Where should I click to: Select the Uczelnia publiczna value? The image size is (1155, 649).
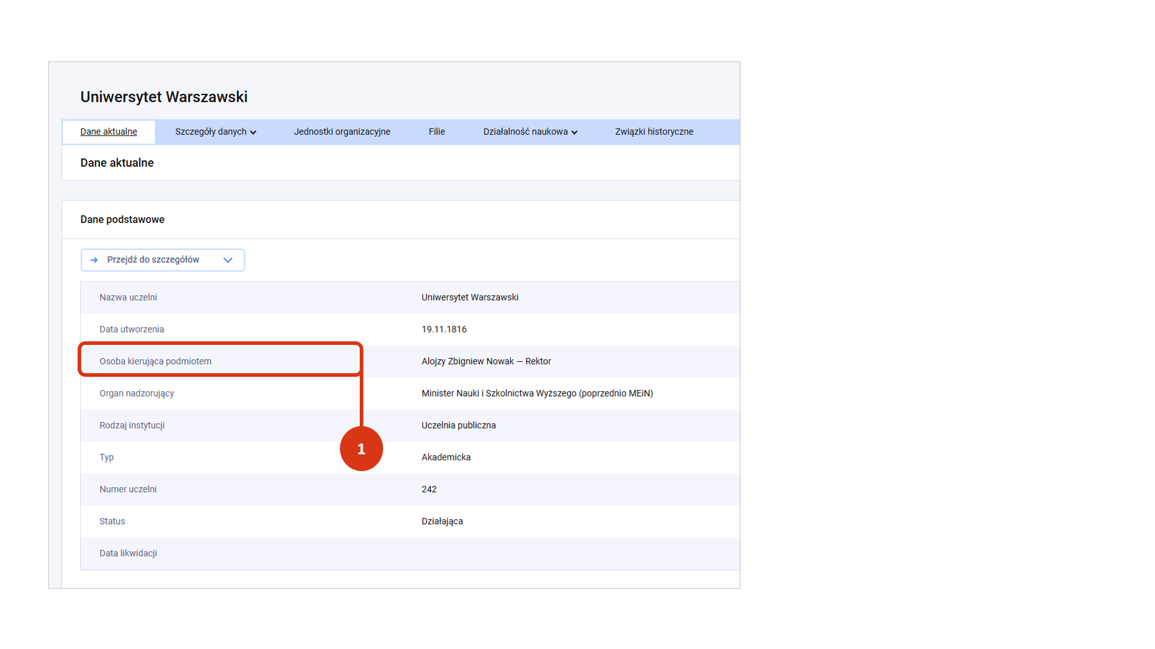point(458,425)
